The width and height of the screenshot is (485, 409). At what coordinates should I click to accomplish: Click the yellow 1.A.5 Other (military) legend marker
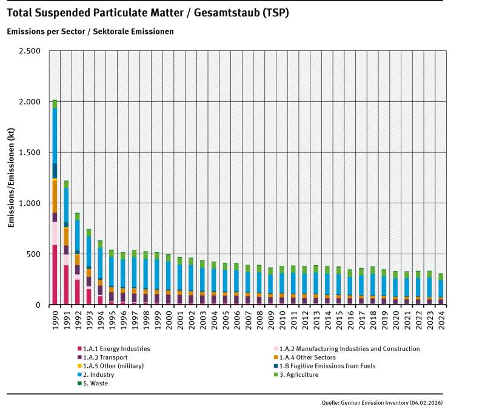79,366
